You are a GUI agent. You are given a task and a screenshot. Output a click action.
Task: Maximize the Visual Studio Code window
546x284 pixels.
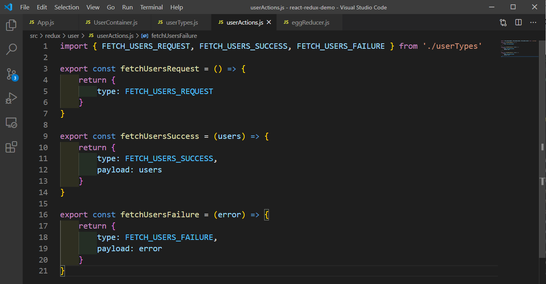pos(513,7)
